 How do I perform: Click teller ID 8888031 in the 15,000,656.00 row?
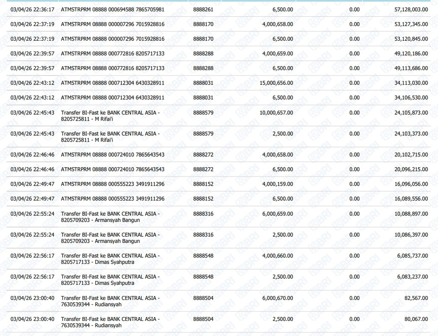(x=203, y=83)
